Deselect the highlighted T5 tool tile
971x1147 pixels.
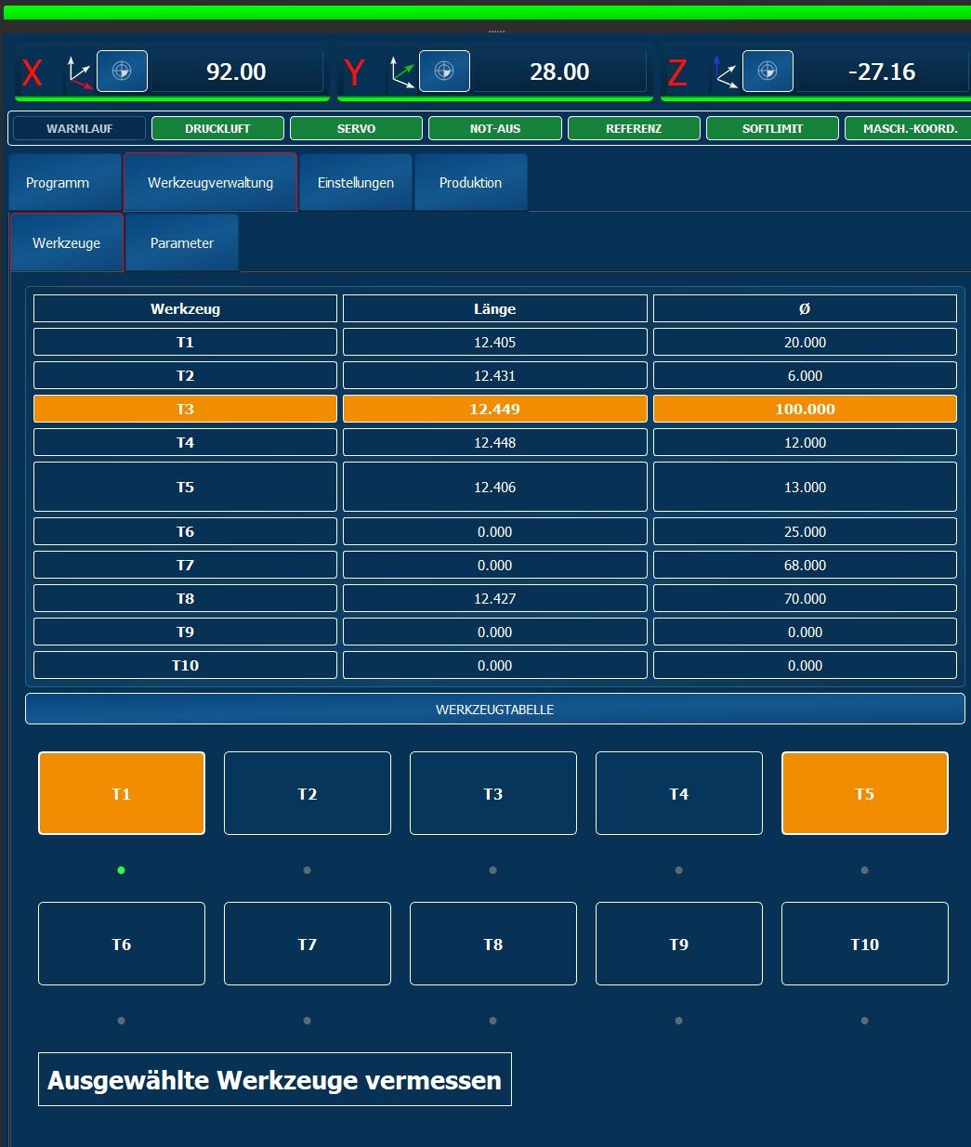(x=865, y=793)
